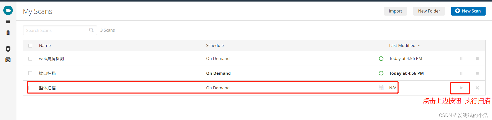This screenshot has height=120, width=492.
Task: Pause the web漏洞检测 scan
Action: (461, 58)
